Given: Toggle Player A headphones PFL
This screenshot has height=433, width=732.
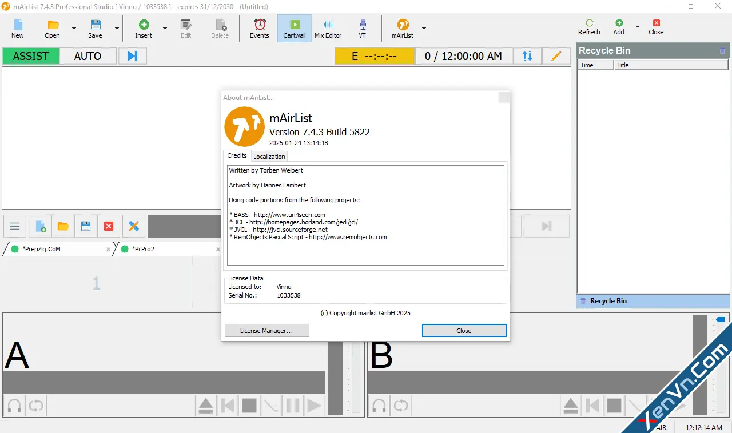Looking at the screenshot, I should (x=14, y=406).
